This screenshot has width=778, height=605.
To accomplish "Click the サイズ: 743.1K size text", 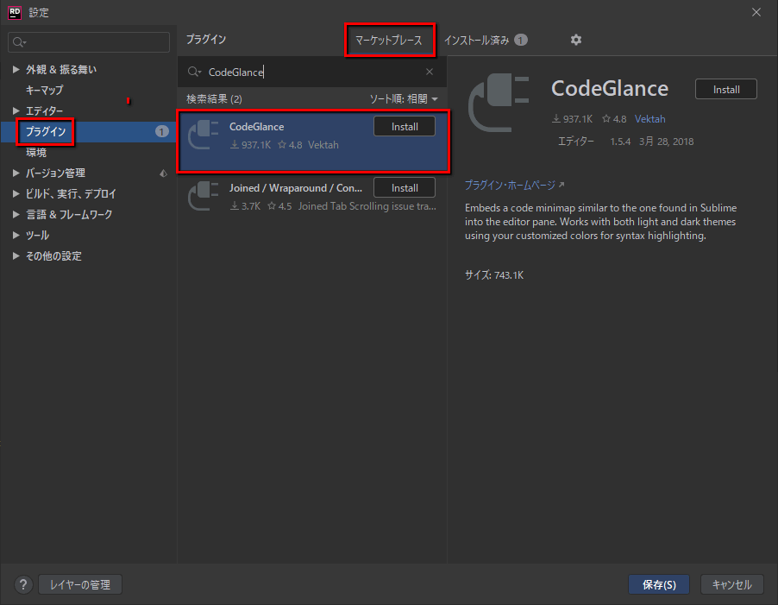I will point(494,275).
